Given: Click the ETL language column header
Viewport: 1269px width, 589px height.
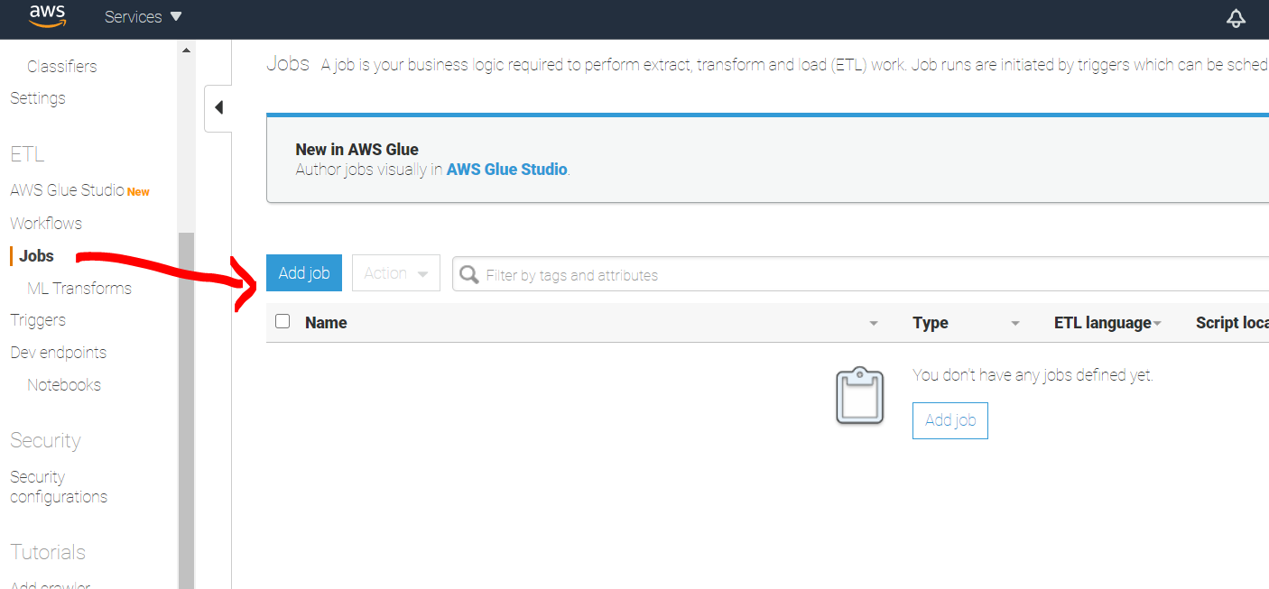Looking at the screenshot, I should [1103, 323].
